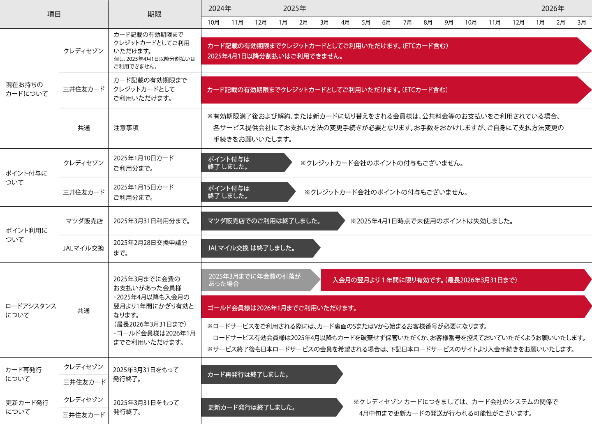Click the '2025年3月までに会費のお支払いがあった会員様' deadline text
Viewport: 592px width, 424px height.
(x=148, y=283)
